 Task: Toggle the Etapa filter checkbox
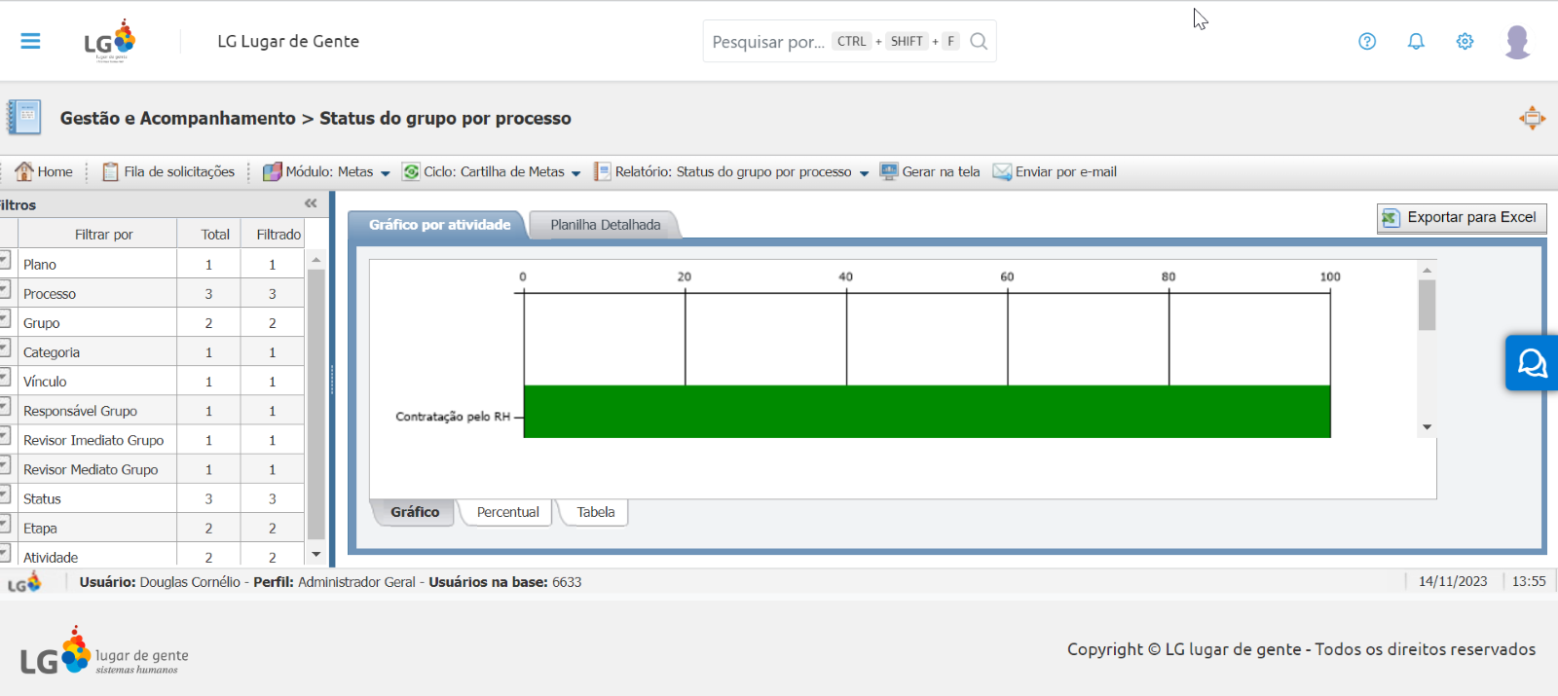click(x=4, y=523)
